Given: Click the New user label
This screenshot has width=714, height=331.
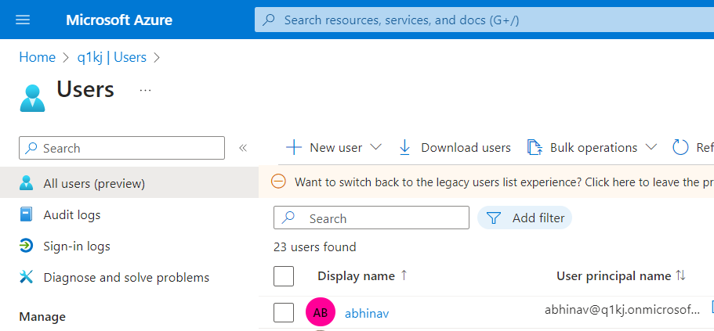Looking at the screenshot, I should [x=336, y=148].
